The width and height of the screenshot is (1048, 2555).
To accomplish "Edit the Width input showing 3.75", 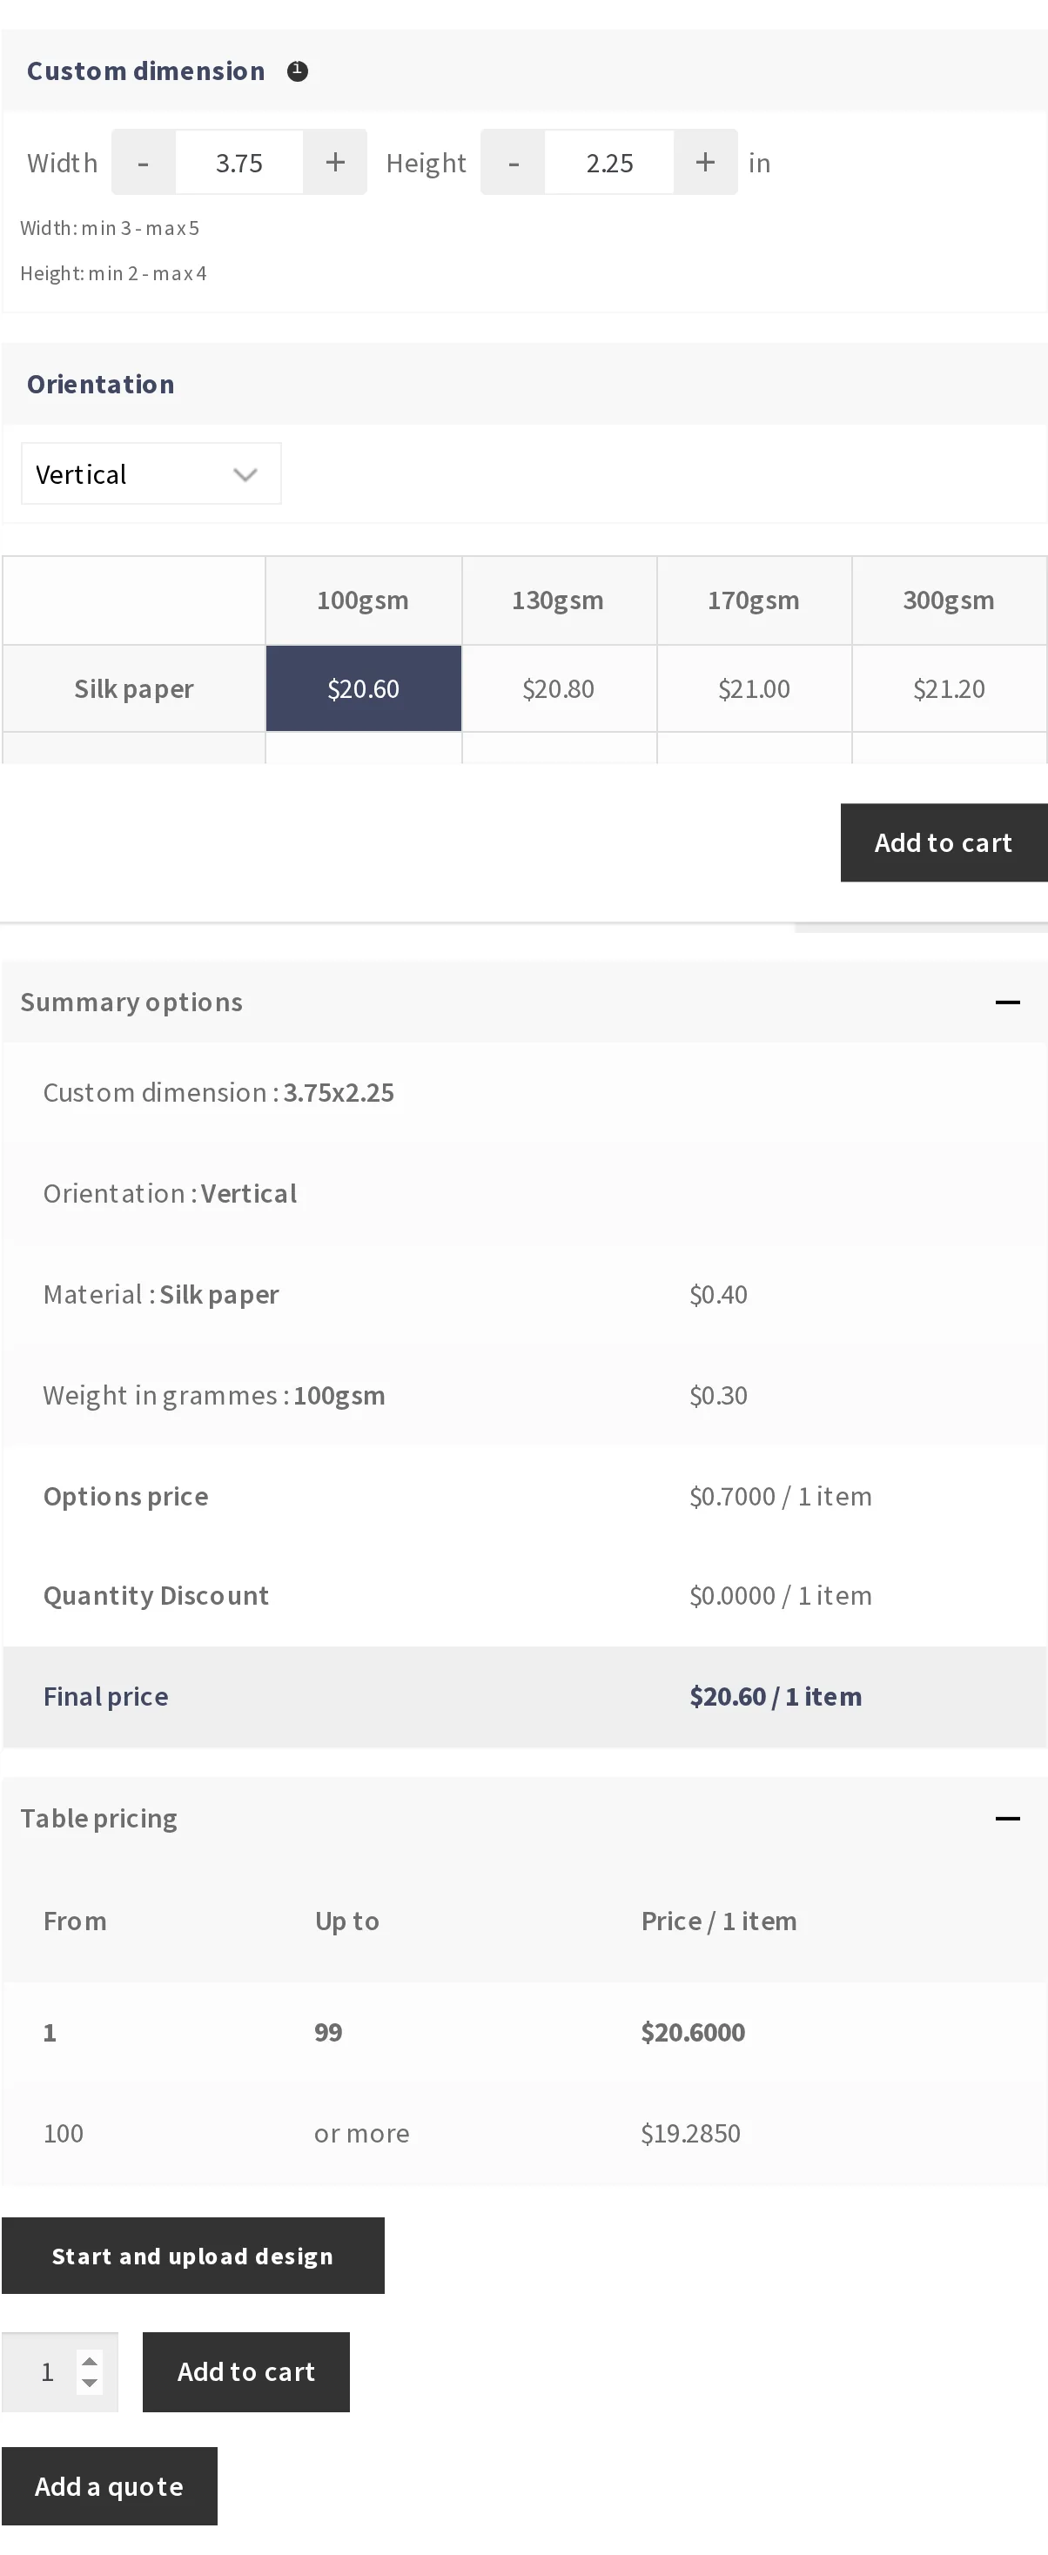I will click(x=239, y=163).
